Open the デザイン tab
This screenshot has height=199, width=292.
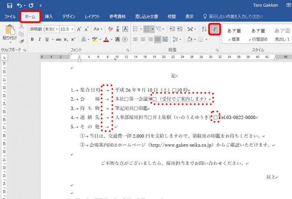tap(69, 16)
